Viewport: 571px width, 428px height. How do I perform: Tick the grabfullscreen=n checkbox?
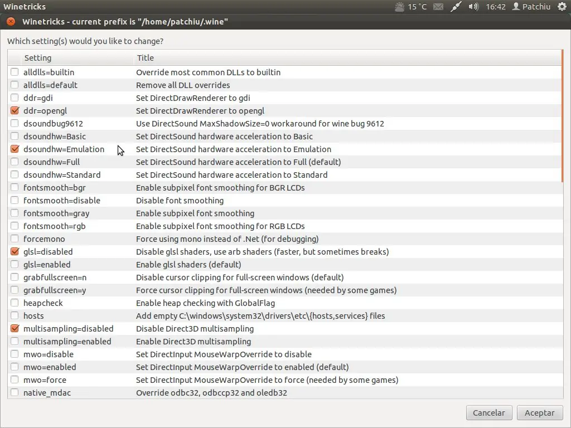click(14, 278)
